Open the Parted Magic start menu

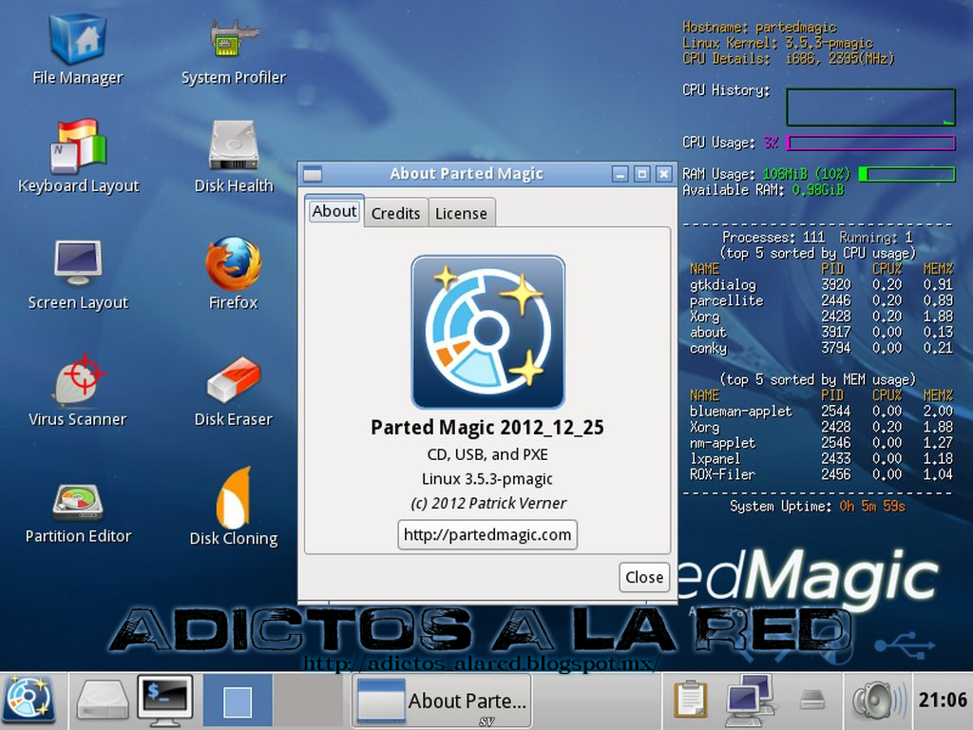(x=29, y=701)
